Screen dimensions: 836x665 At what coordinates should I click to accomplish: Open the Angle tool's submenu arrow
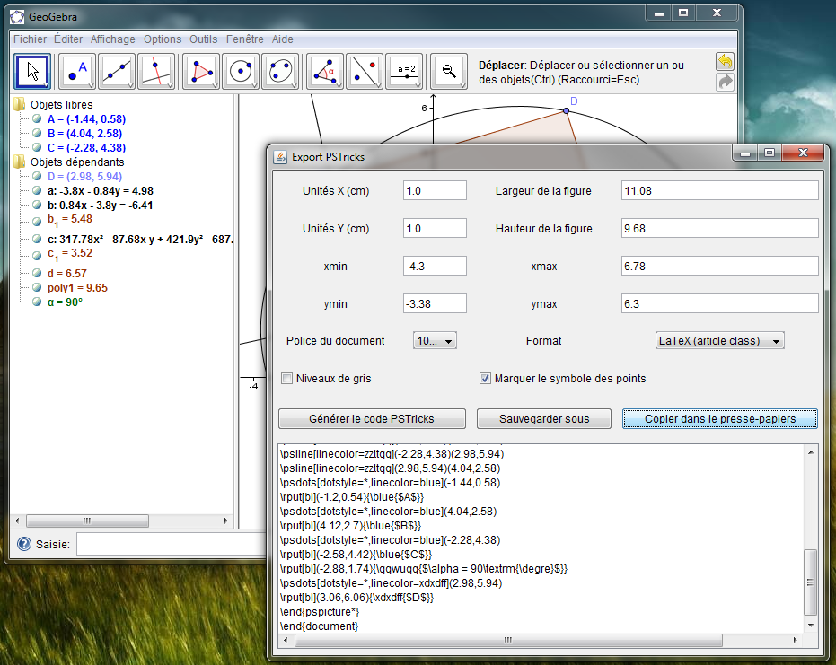point(339,85)
